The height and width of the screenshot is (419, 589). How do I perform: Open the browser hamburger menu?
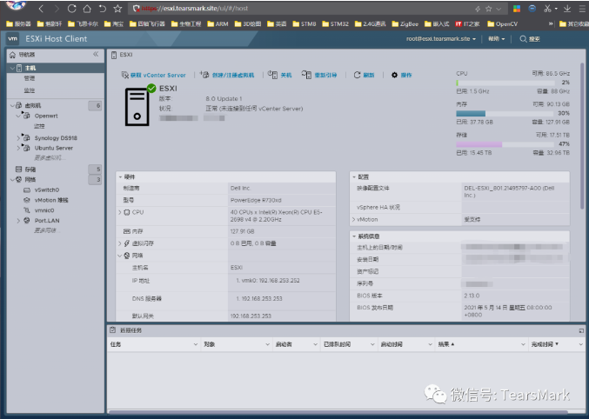point(582,9)
